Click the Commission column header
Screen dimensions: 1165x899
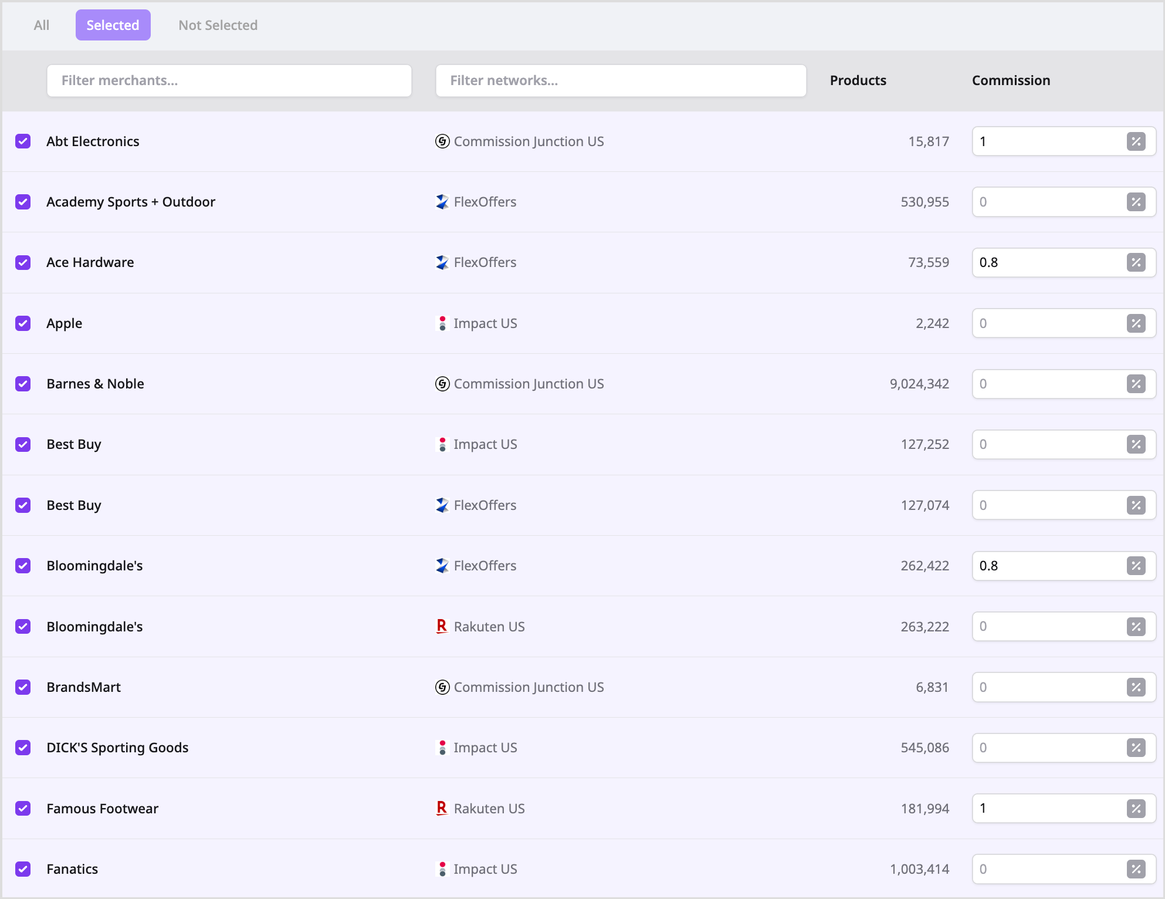(x=1011, y=80)
